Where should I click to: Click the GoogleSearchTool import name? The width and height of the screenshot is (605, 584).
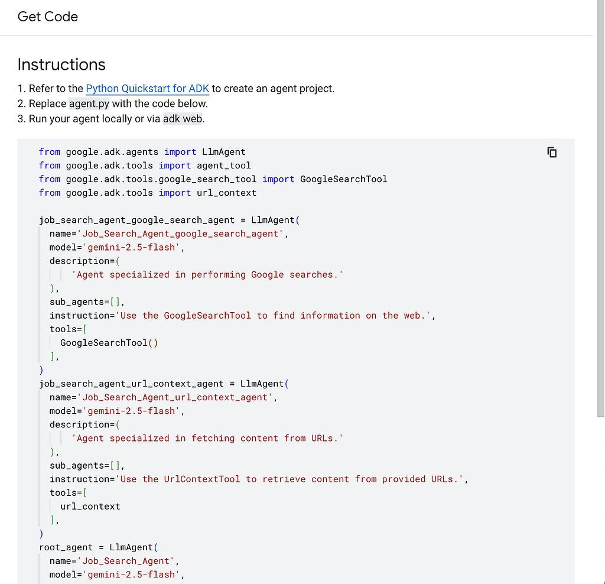click(343, 179)
